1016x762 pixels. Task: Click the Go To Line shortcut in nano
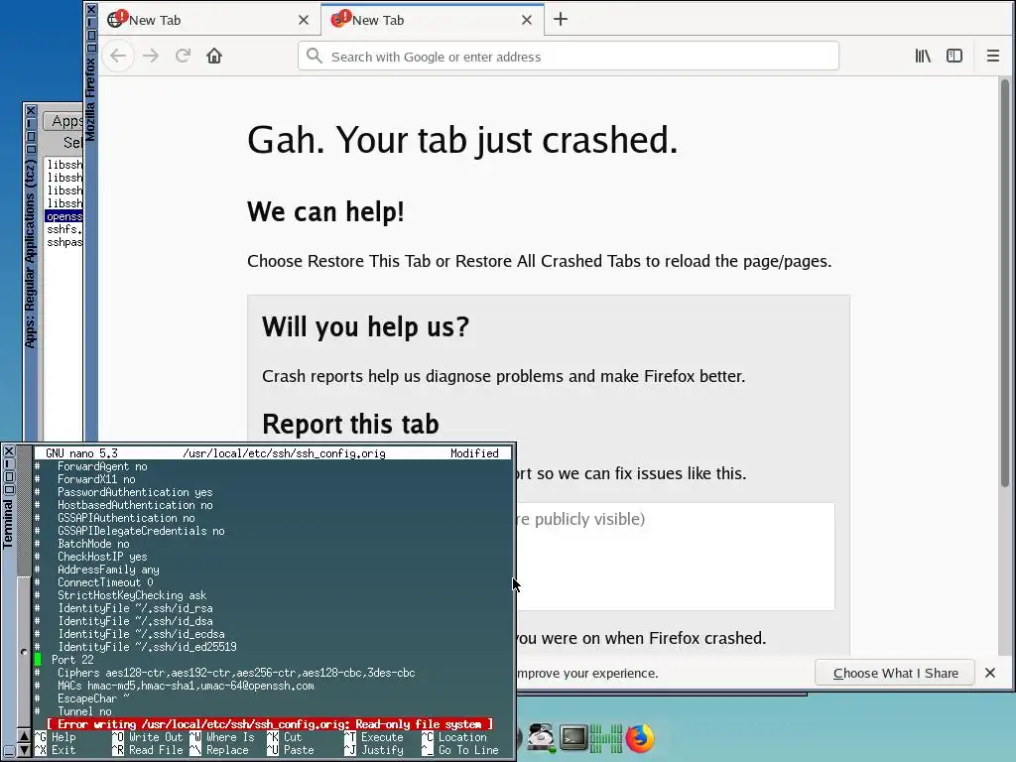(460, 750)
